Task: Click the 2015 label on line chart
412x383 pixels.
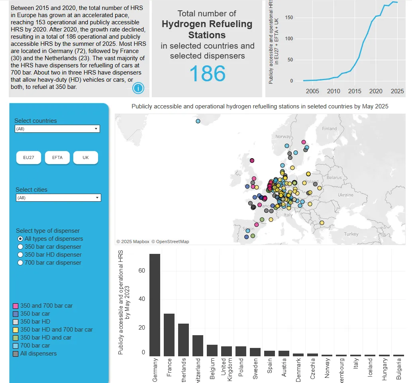Action: pos(355,91)
